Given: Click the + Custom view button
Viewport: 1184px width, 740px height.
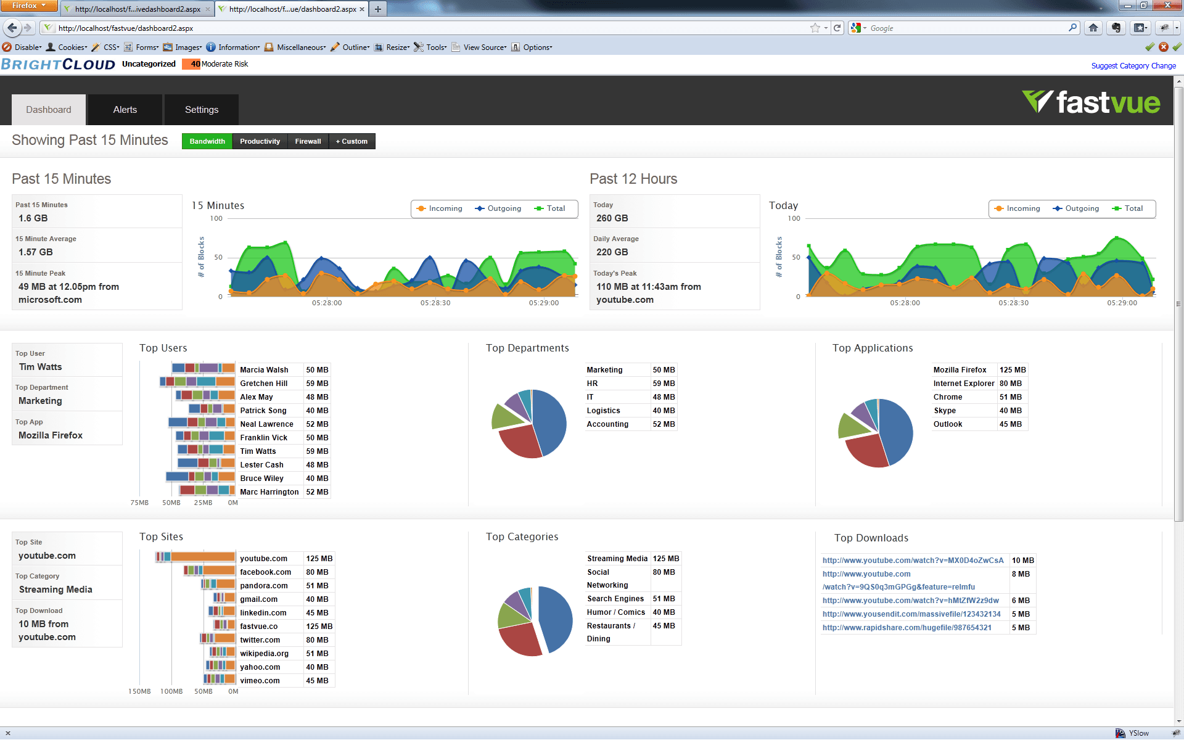Looking at the screenshot, I should [351, 141].
